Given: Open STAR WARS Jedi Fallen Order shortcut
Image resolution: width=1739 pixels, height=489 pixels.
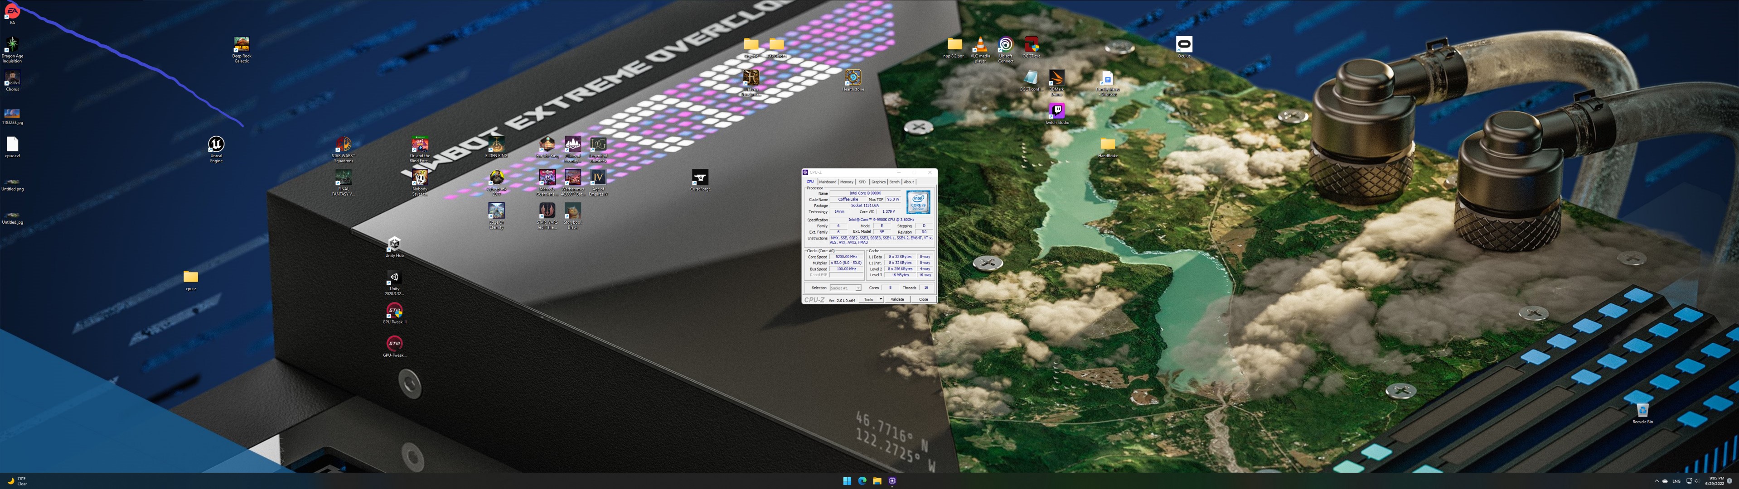Looking at the screenshot, I should tap(547, 216).
